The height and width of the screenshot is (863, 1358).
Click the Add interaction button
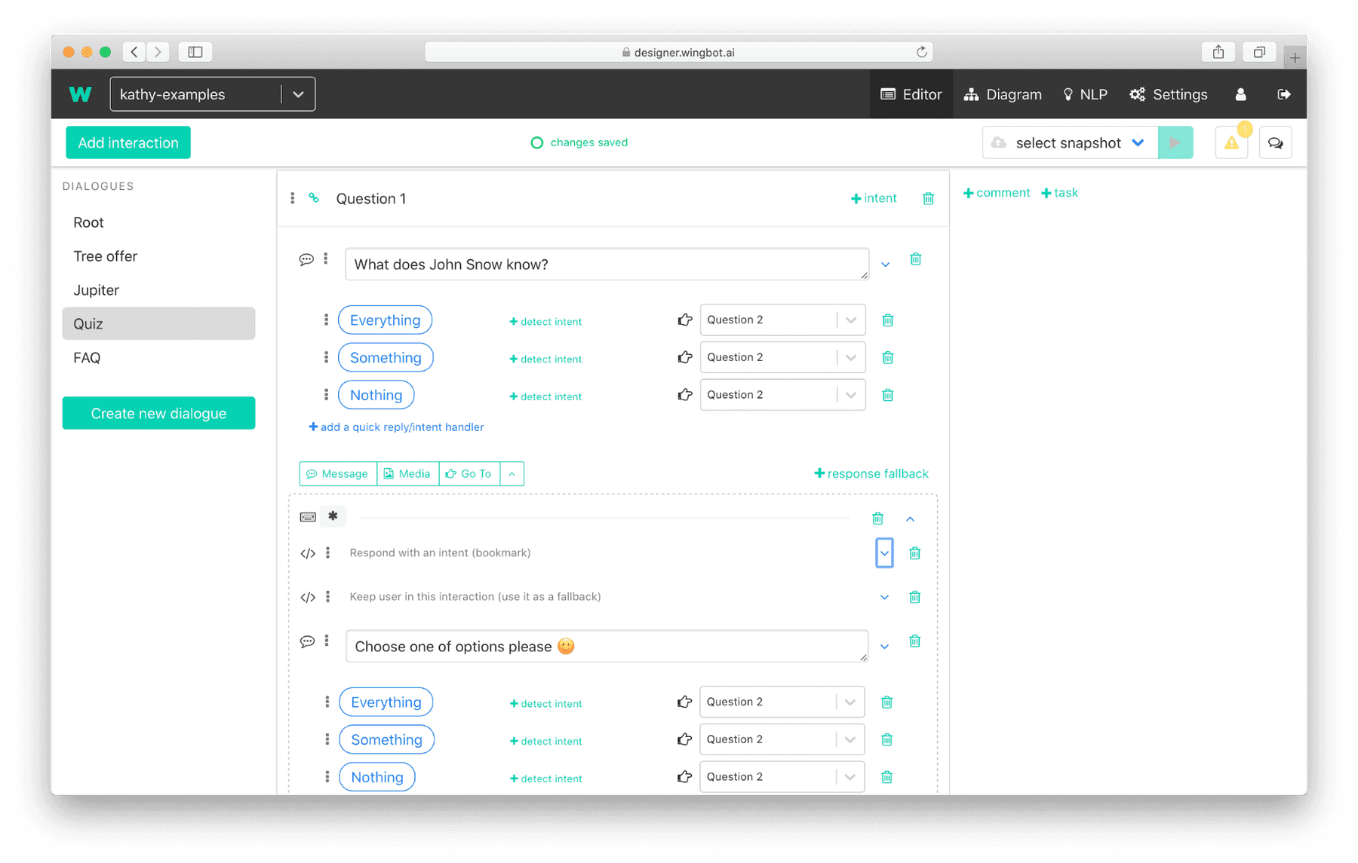coord(128,142)
